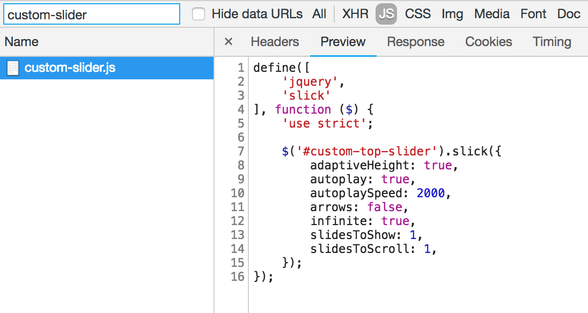Click the Name column header

(21, 42)
